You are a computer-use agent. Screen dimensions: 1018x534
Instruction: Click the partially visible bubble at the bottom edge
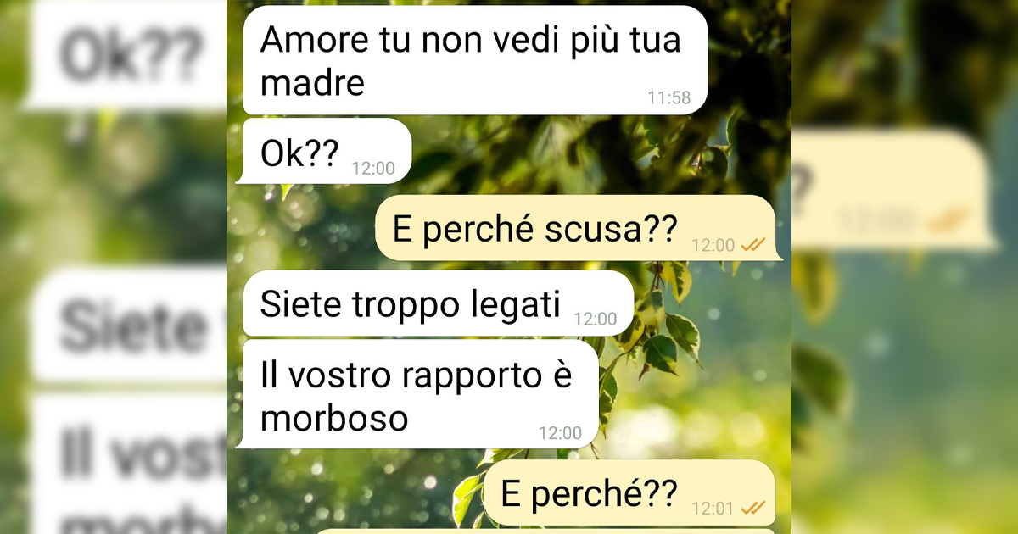[x=543, y=531]
